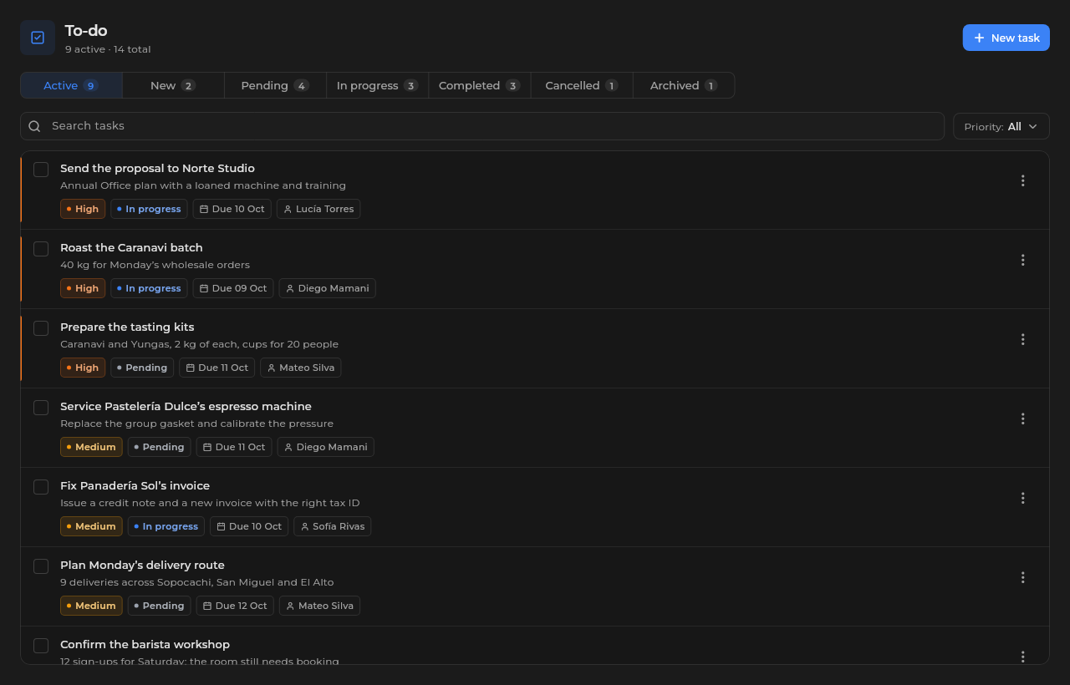The image size is (1070, 685).
Task: Select the Cancelled tab
Action: click(581, 85)
